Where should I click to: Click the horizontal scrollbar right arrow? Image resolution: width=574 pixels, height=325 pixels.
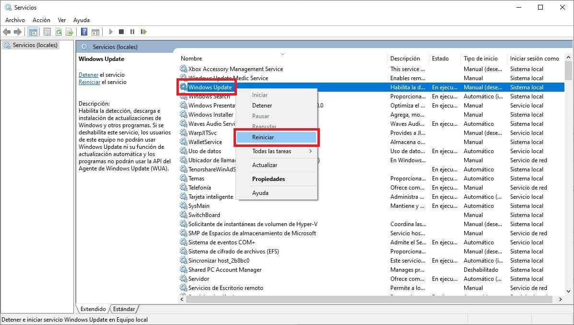[x=561, y=300]
